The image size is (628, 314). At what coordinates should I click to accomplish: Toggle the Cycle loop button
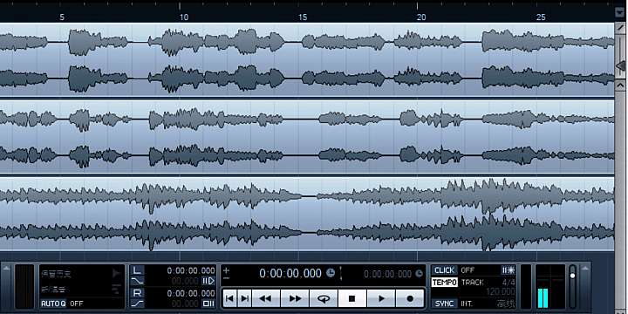324,298
